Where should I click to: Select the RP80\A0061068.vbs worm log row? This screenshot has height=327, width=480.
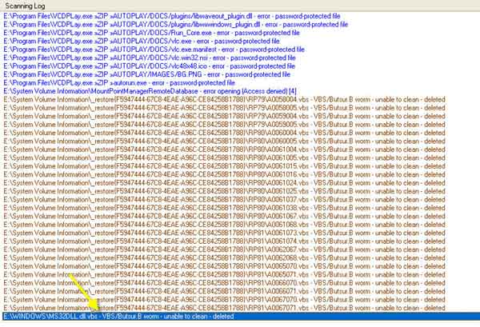224,225
